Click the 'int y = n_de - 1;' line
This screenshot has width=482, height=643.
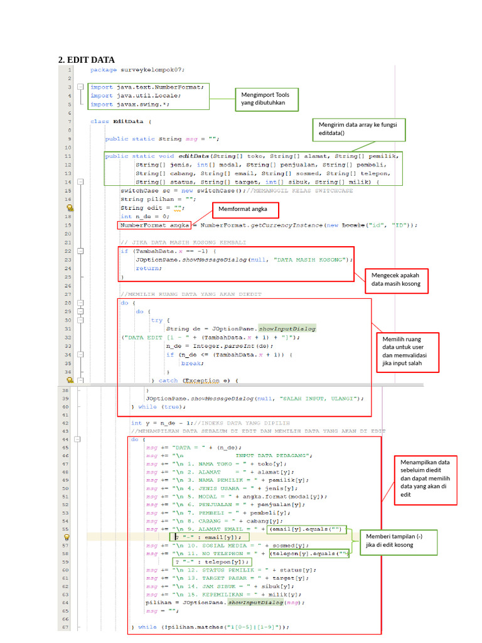(x=163, y=423)
